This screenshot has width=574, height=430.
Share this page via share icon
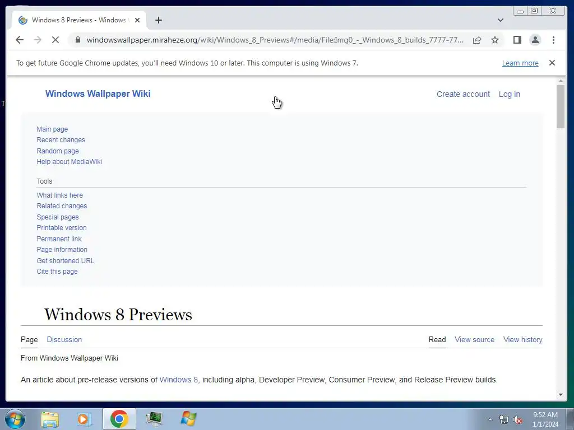coord(477,40)
